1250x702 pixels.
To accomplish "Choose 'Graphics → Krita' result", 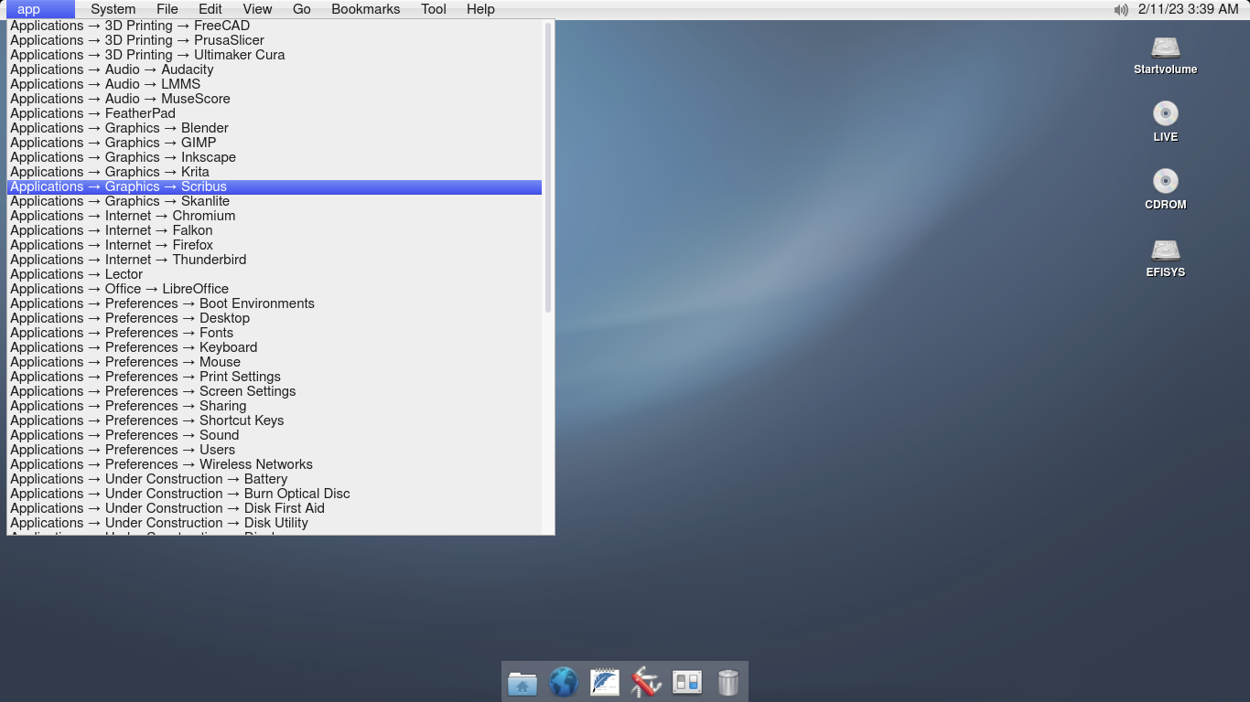I will 275,172.
